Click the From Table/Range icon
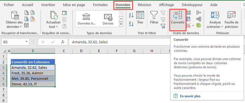The width and height of the screenshot is (245, 103). point(26,25)
